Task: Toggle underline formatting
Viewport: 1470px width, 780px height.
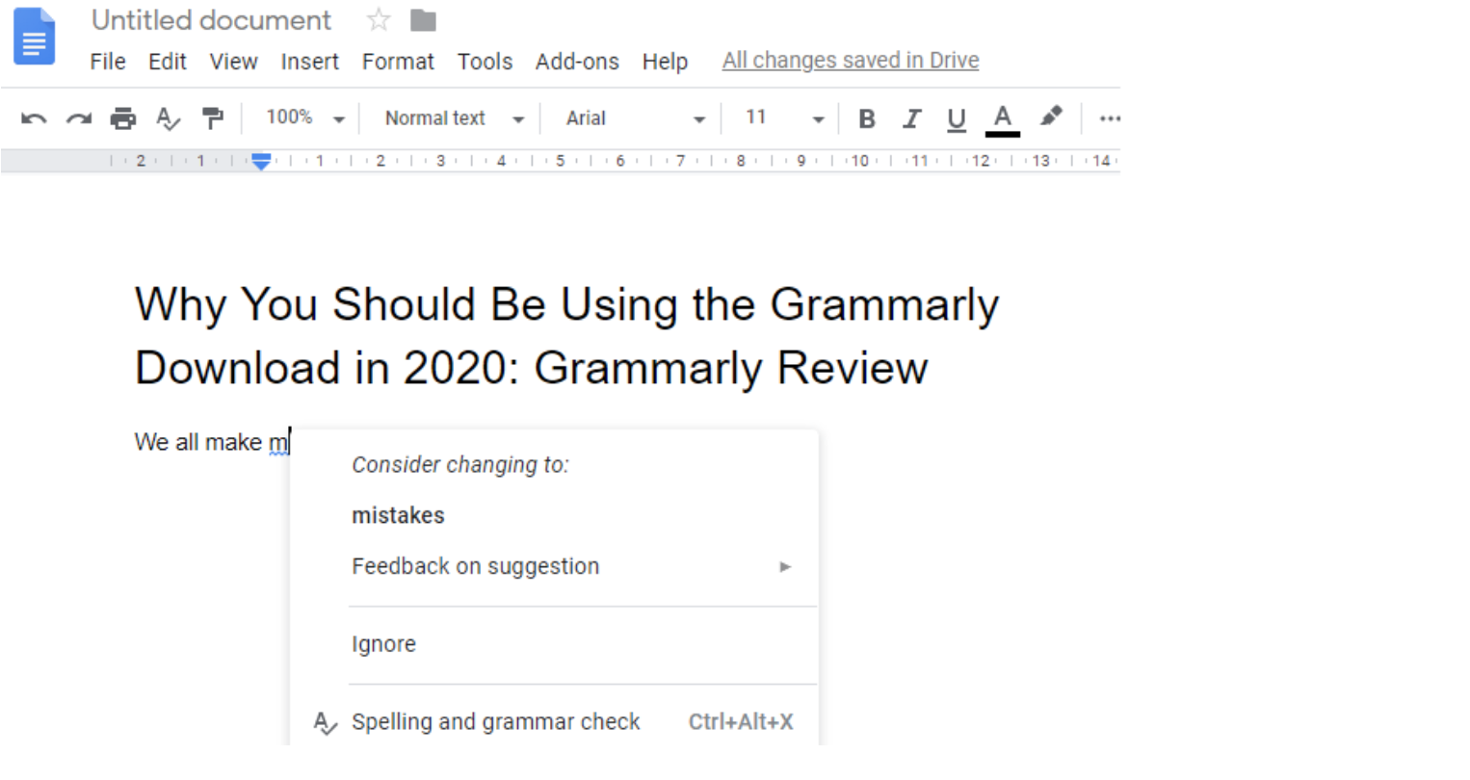Action: [956, 119]
